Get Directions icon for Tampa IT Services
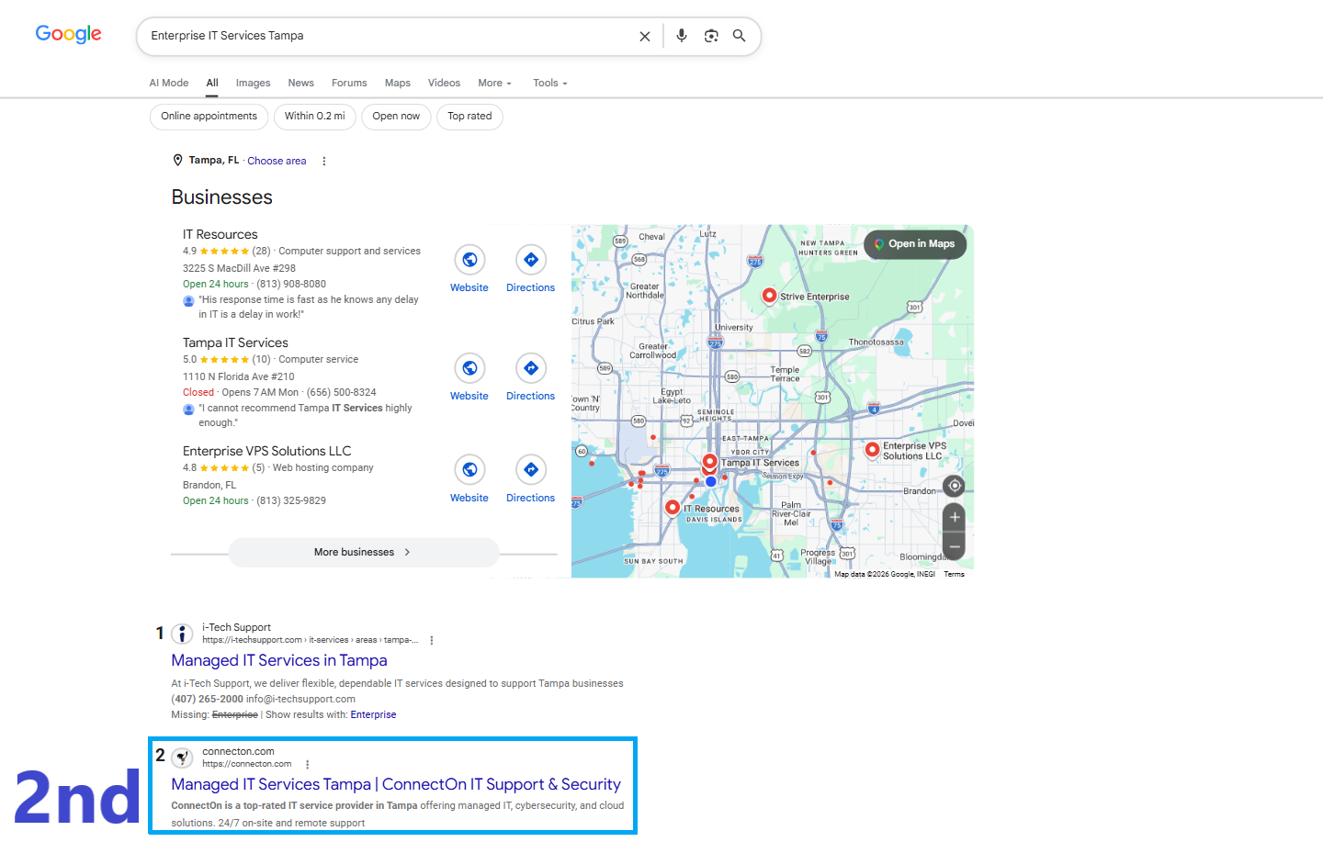This screenshot has width=1323, height=842. [531, 368]
